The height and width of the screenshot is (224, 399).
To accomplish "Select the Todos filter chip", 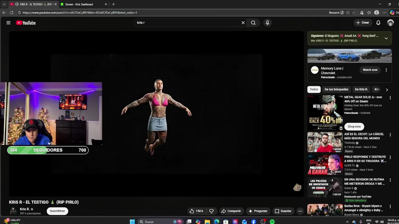I will pos(314,89).
